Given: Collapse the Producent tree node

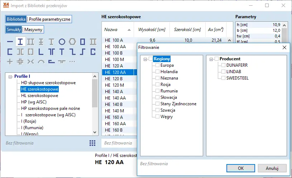Looking at the screenshot, I should coord(211,59).
